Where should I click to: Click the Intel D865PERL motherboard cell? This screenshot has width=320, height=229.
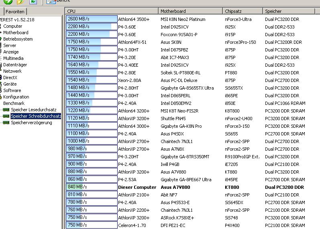tap(175, 96)
